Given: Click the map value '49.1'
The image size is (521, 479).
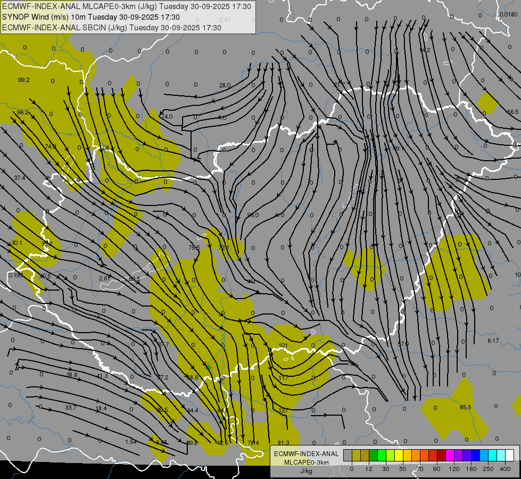Looking at the screenshot, I should tap(399, 148).
